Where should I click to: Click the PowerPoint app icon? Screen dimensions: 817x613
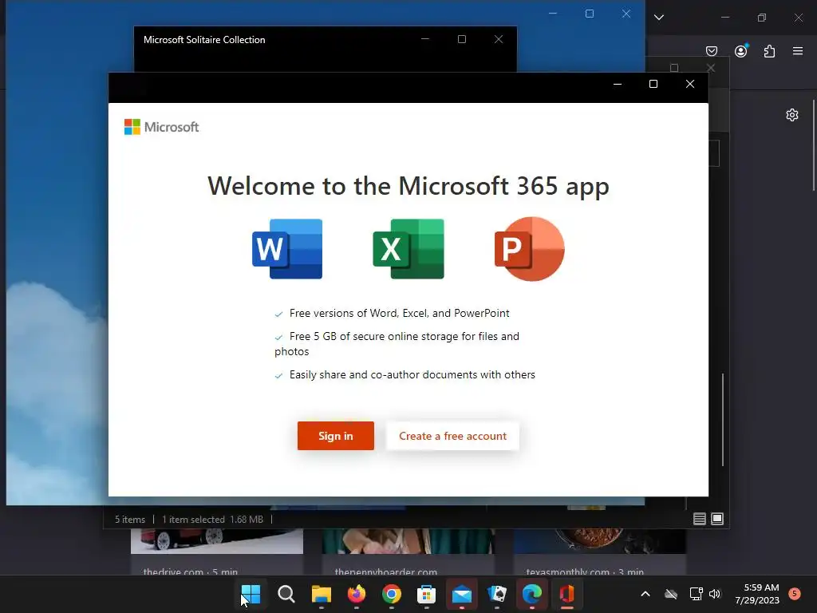(530, 249)
